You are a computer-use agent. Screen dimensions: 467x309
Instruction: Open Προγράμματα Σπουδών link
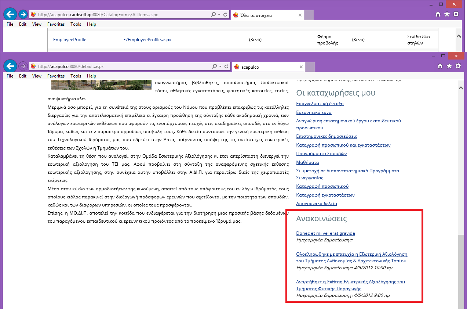pos(321,154)
